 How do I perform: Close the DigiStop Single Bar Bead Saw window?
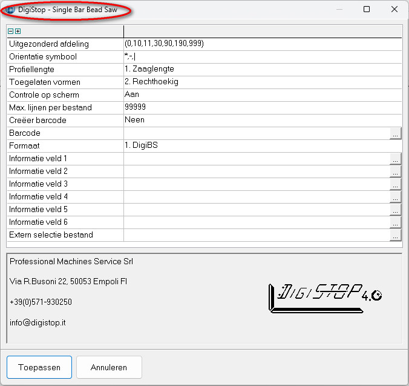(x=394, y=10)
